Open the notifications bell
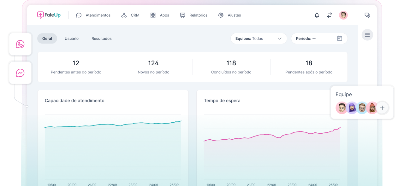Viewport: 404px width, 186px height. point(317,15)
